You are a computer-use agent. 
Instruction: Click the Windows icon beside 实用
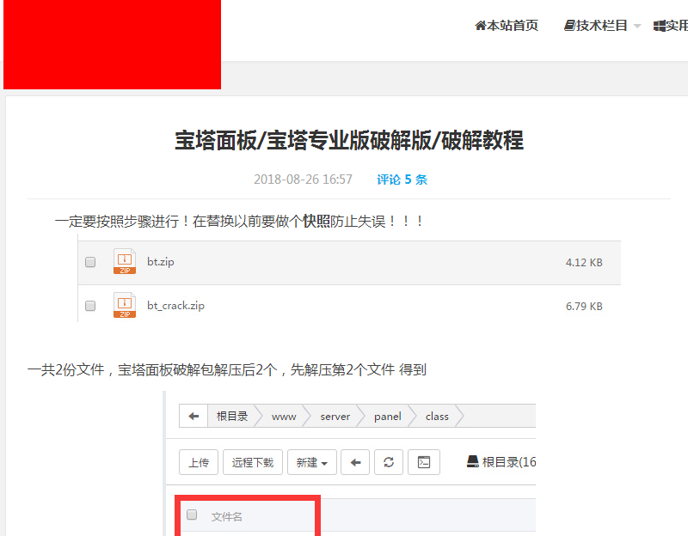659,26
